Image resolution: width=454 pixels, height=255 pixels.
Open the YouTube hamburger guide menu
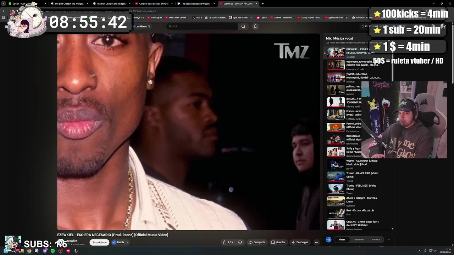tap(6, 26)
